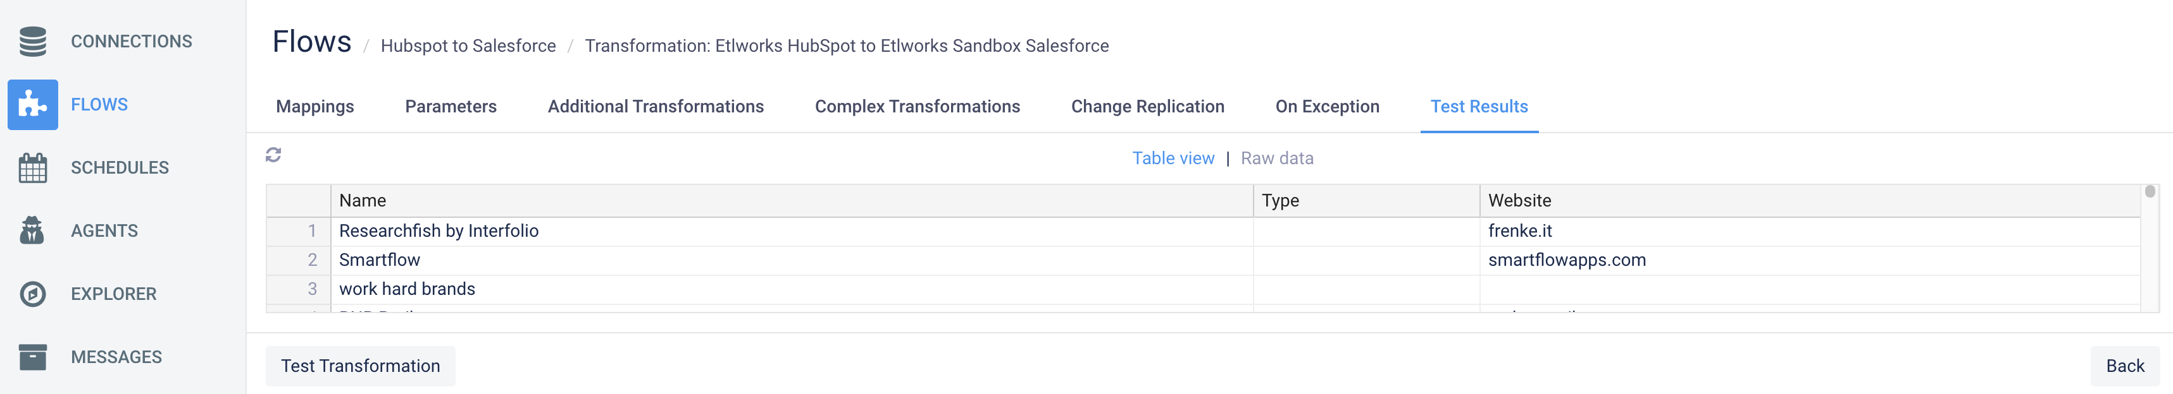Image resolution: width=2173 pixels, height=394 pixels.
Task: Open the Explorer compass icon
Action: 33,294
